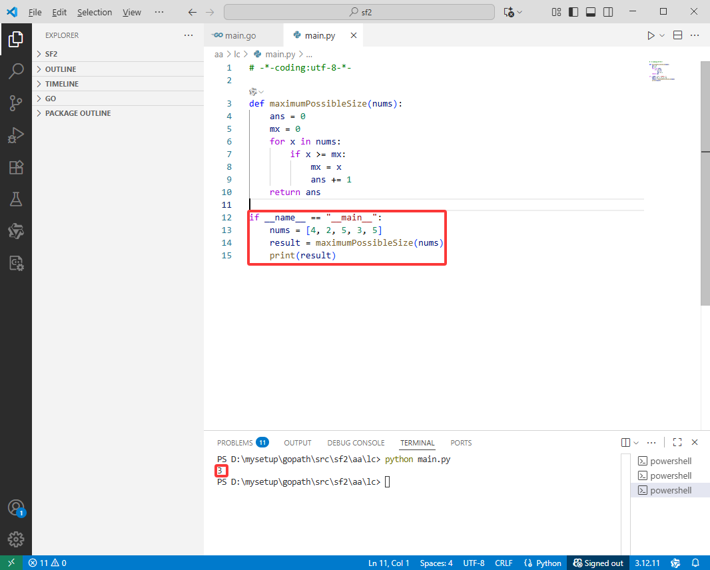
Task: Open the Extensions view
Action: 16,167
